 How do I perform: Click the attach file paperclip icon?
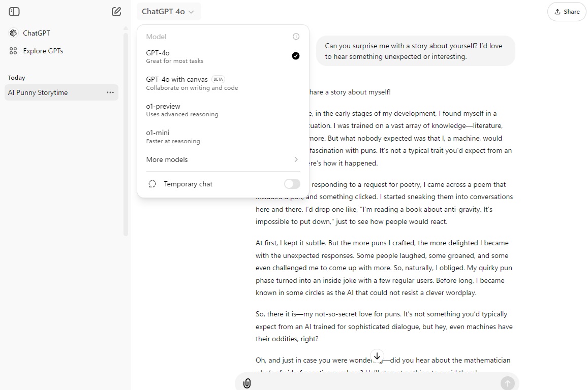tap(247, 383)
